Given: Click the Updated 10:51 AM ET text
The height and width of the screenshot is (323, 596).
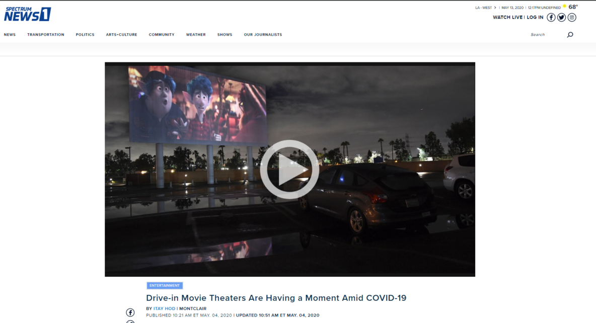Looking at the screenshot, I should point(277,315).
